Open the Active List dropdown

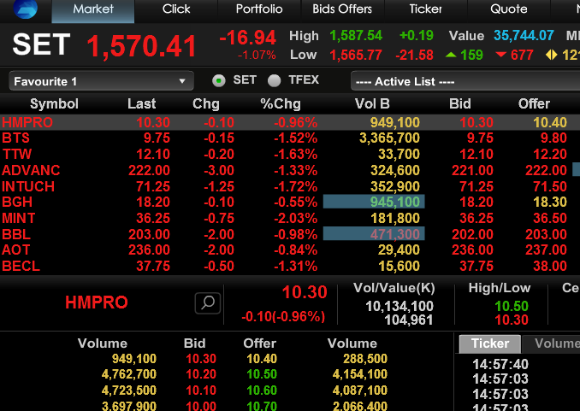[465, 81]
